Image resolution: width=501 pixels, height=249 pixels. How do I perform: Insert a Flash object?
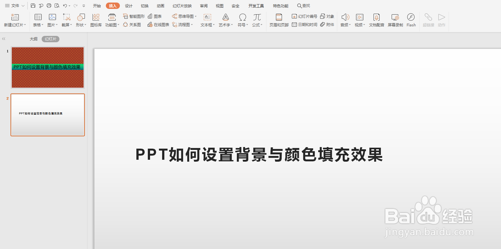411,20
